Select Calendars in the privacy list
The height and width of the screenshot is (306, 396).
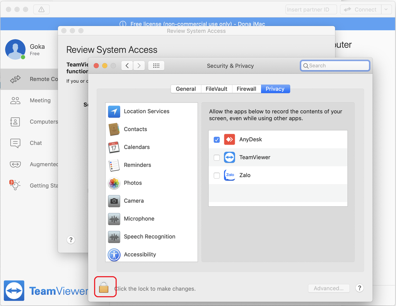click(152, 147)
